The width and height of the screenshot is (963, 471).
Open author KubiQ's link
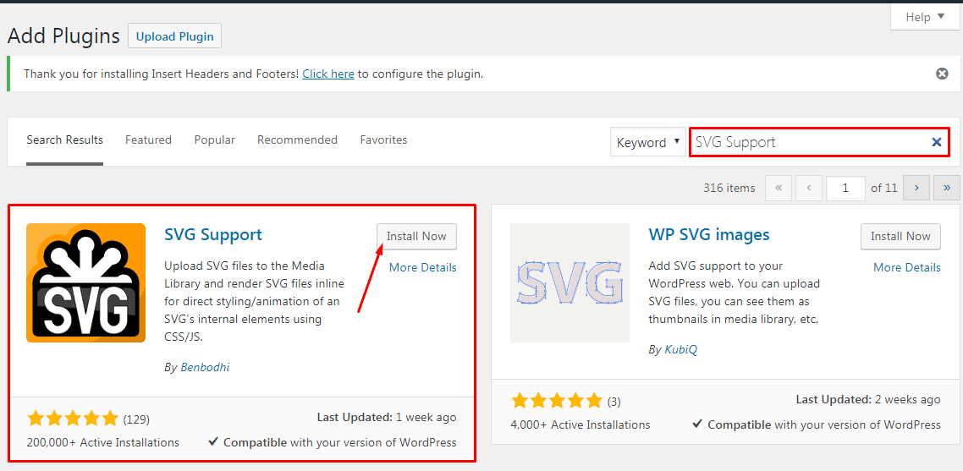[681, 349]
